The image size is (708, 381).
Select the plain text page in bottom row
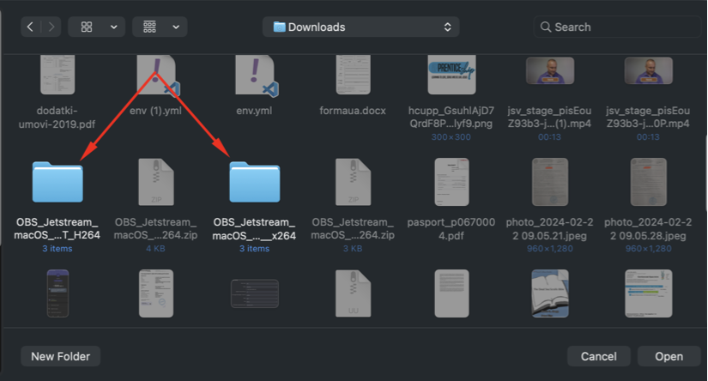tap(451, 293)
